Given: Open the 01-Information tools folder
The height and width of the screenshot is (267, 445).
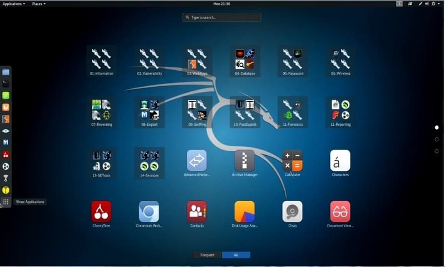Looking at the screenshot, I should (101, 61).
